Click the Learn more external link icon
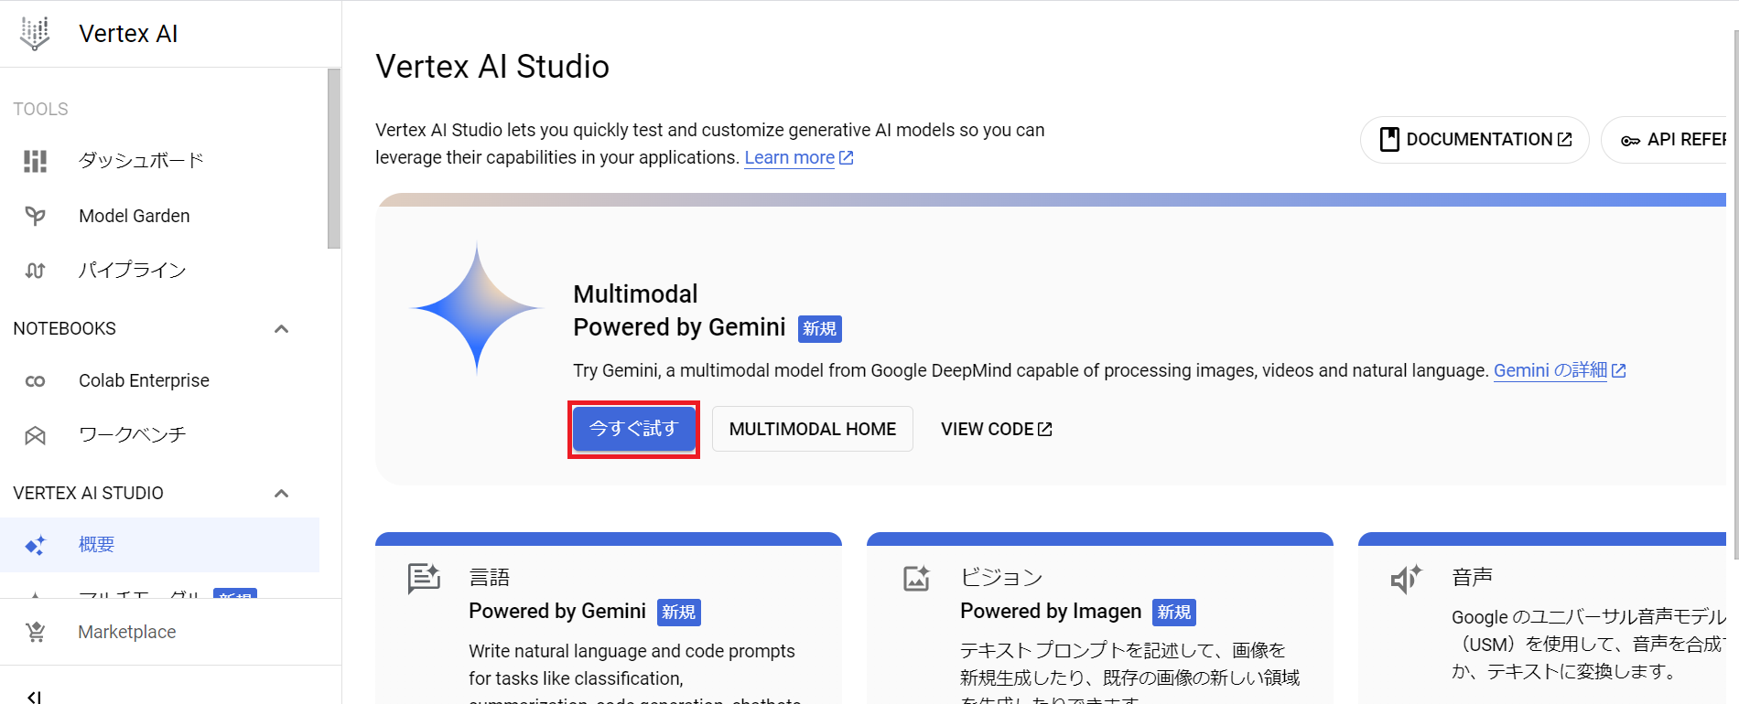 pyautogui.click(x=847, y=158)
